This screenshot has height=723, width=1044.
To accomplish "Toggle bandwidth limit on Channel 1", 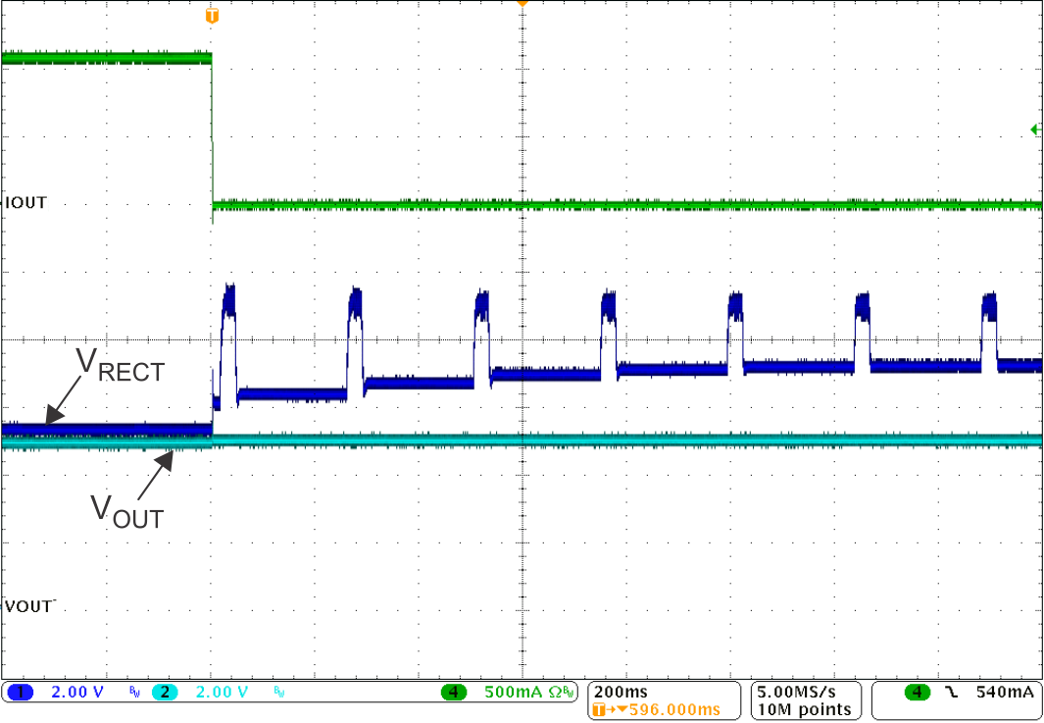I will pos(133,693).
